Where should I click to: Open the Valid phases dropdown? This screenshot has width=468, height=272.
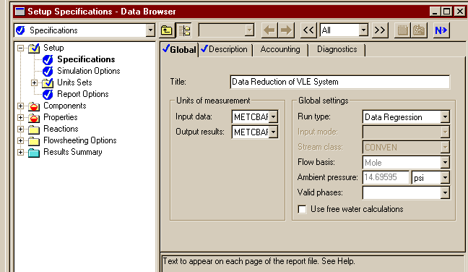445,193
